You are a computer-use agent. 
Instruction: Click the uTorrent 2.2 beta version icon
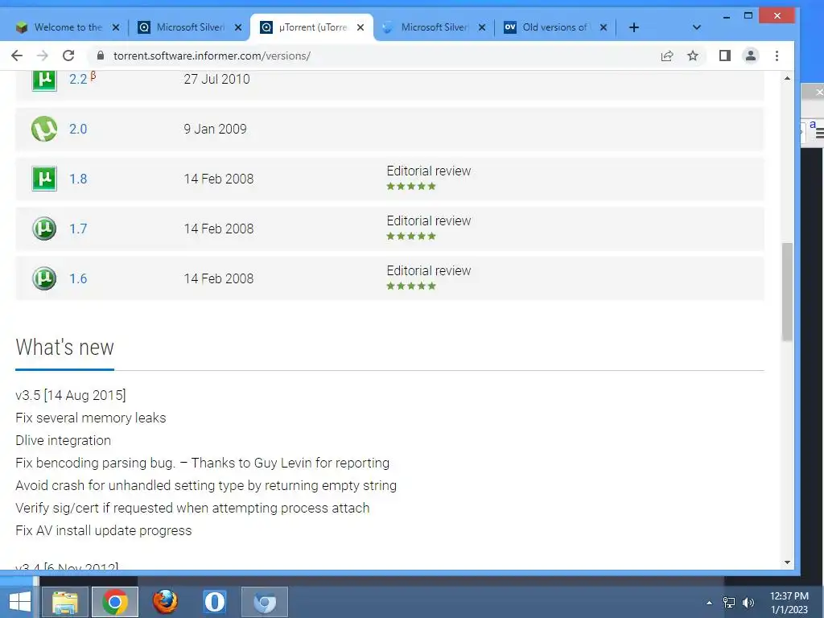44,80
